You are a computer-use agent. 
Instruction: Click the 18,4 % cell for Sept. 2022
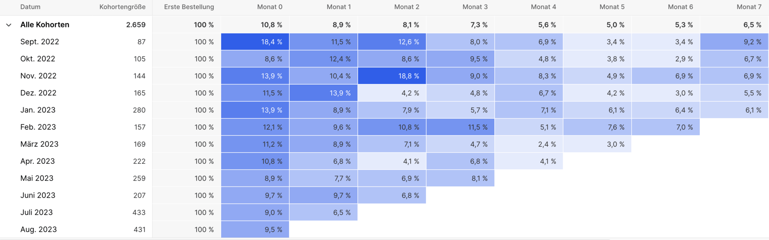point(255,42)
